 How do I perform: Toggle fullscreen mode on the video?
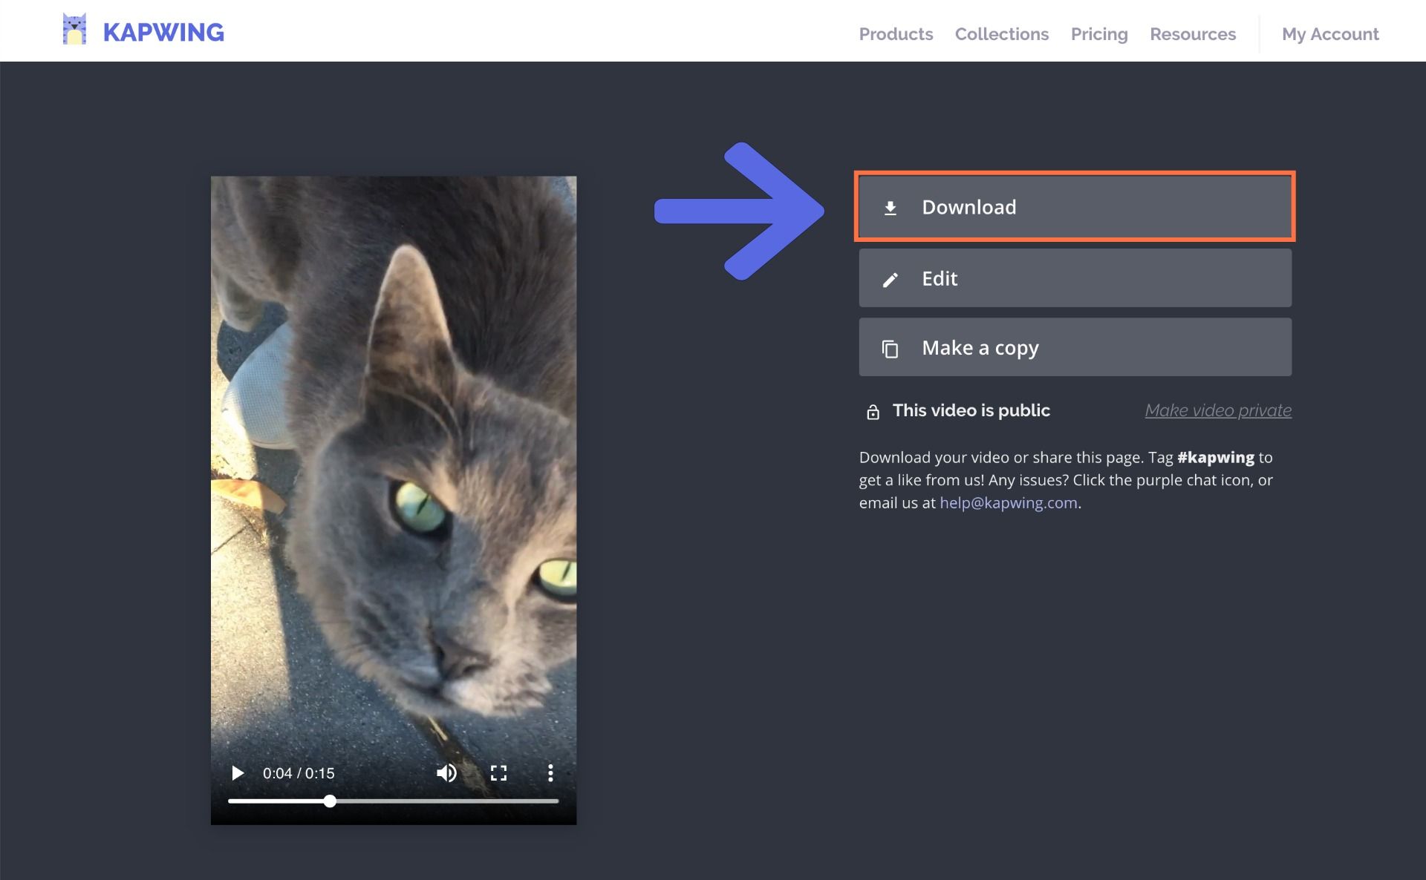click(498, 773)
